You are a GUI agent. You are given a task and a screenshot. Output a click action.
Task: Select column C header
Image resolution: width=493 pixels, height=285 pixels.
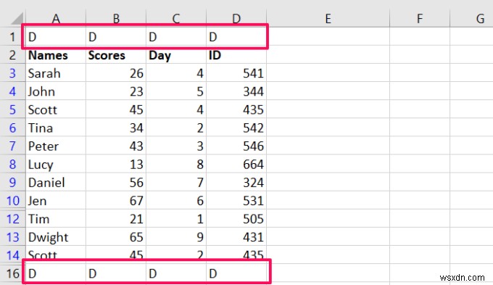176,18
